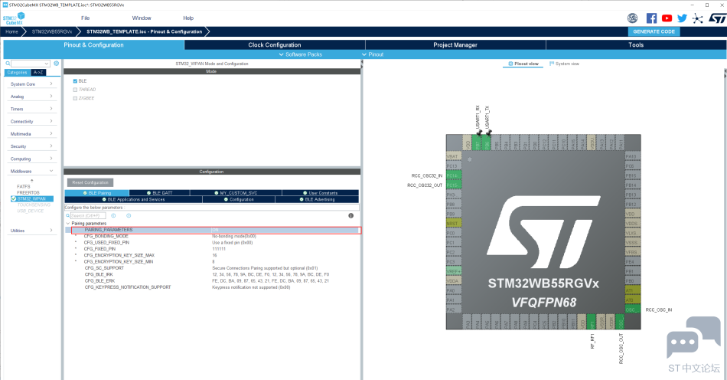Open the Software Packs dropdown
Viewport: 727px width, 380px height.
(x=301, y=54)
